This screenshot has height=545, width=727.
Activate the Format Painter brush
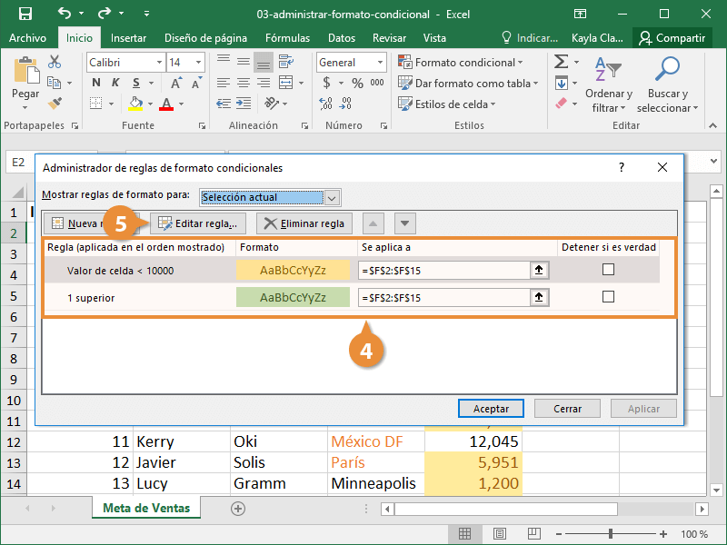coord(55,103)
